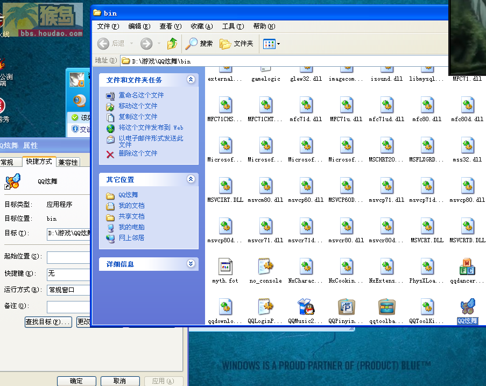The image size is (486, 386).
Task: Open 我的电脑 in other places
Action: pyautogui.click(x=131, y=227)
